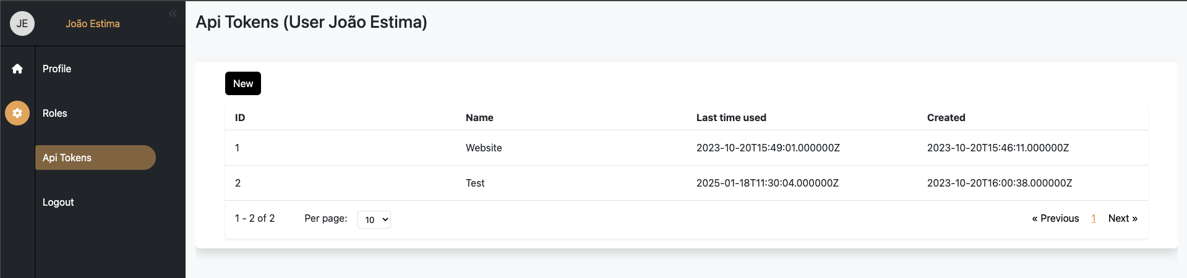Select the Api Tokens menu item
1187x278 pixels.
[95, 158]
